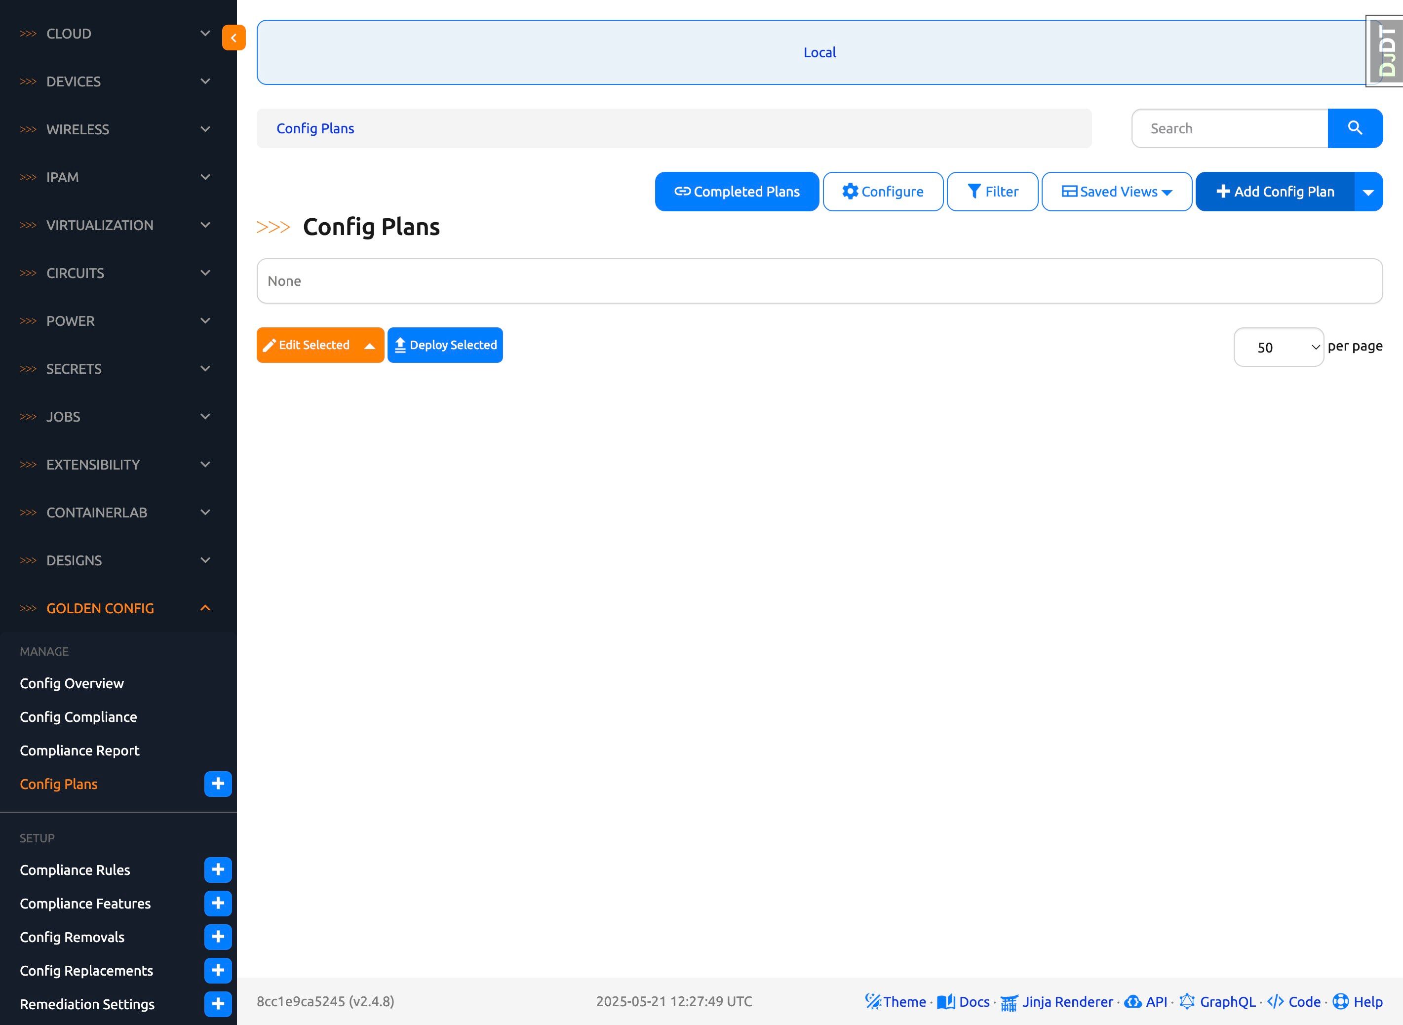Open Add Config Plan dropdown arrow
The width and height of the screenshot is (1403, 1025).
tap(1367, 192)
